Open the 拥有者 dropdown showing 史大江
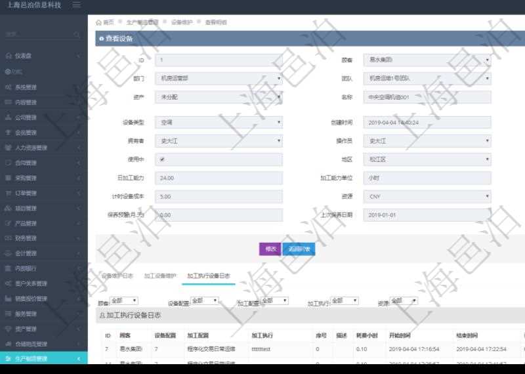This screenshot has height=374, width=525. (x=219, y=141)
